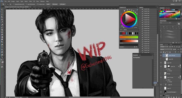The width and height of the screenshot is (182, 98).
Task: Open the Painting workspace dropdown
Action: 176,4
